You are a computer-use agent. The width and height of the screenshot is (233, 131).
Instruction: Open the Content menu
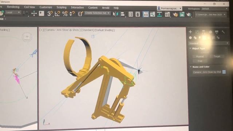click(x=93, y=8)
